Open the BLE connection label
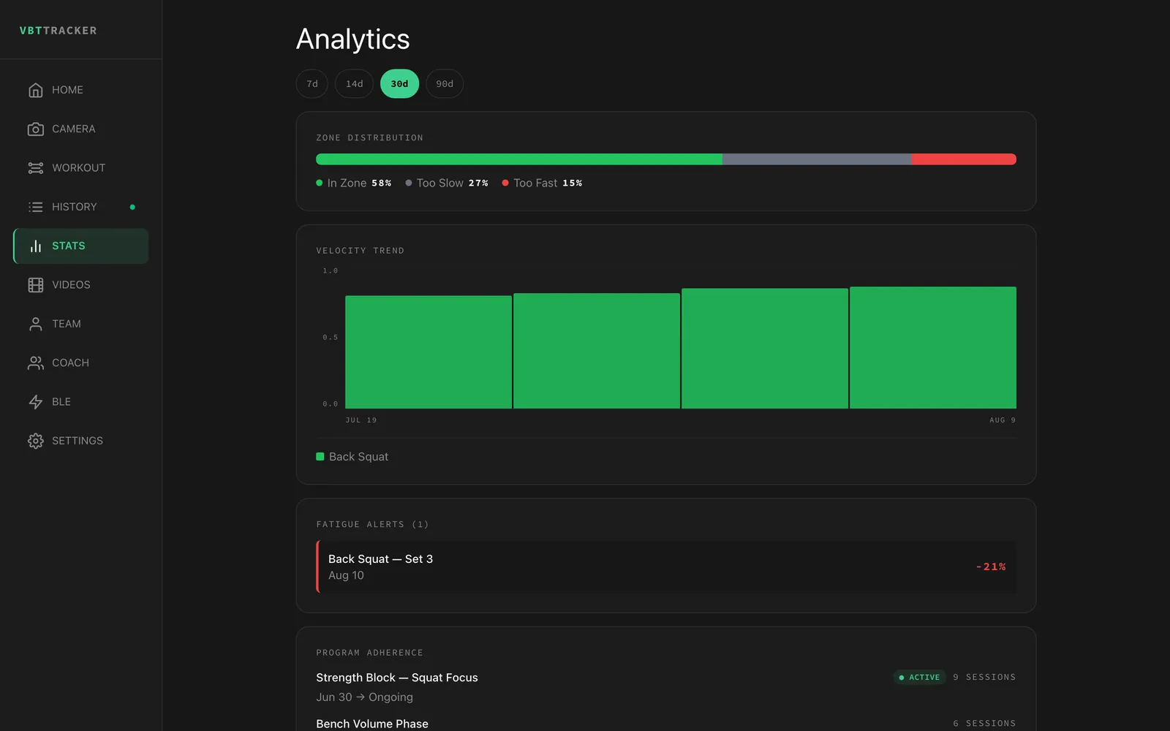This screenshot has width=1170, height=731. tap(61, 402)
